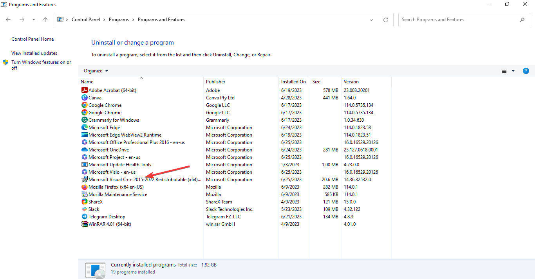Click the Slack program icon
The width and height of the screenshot is (535, 279).
coord(84,209)
